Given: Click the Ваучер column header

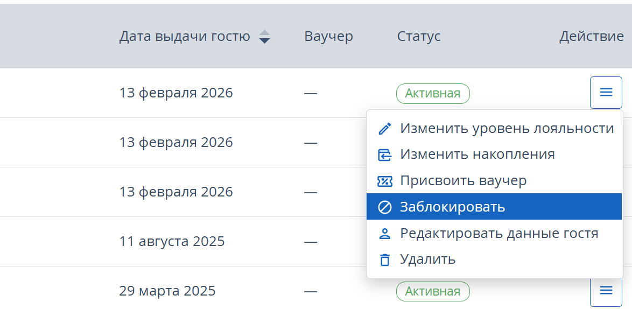Looking at the screenshot, I should click(x=328, y=37).
